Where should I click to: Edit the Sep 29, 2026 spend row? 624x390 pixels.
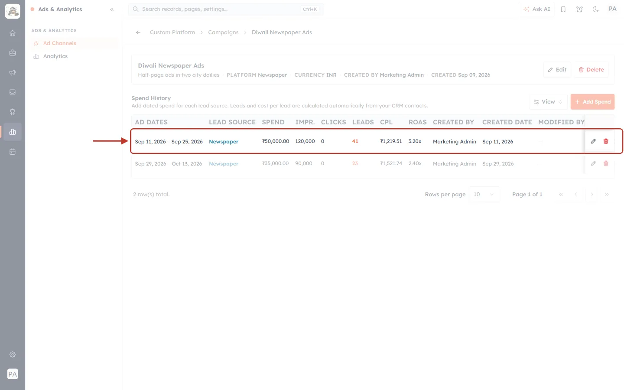tap(593, 163)
